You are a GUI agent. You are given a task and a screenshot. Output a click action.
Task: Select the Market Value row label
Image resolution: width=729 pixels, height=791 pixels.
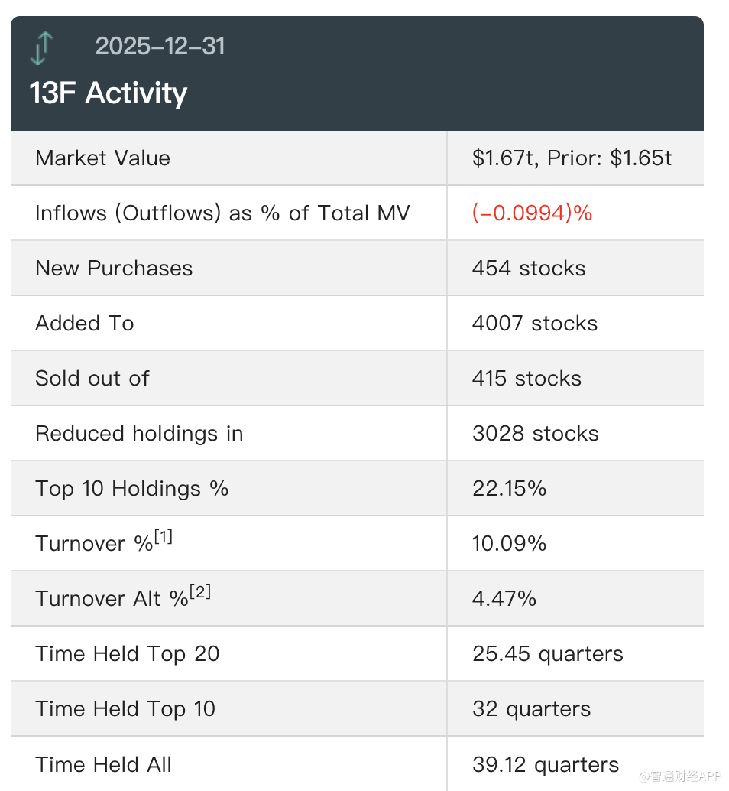click(102, 158)
